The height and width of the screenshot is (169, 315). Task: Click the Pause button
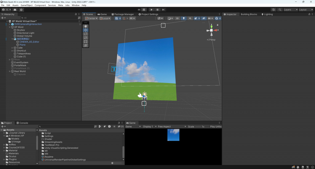(x=157, y=10)
